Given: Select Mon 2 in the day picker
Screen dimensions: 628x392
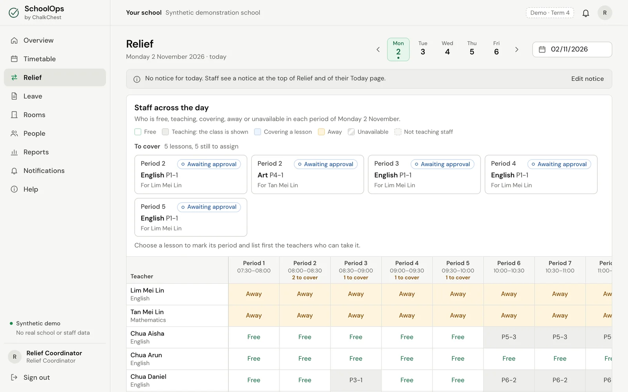Looking at the screenshot, I should (398, 49).
